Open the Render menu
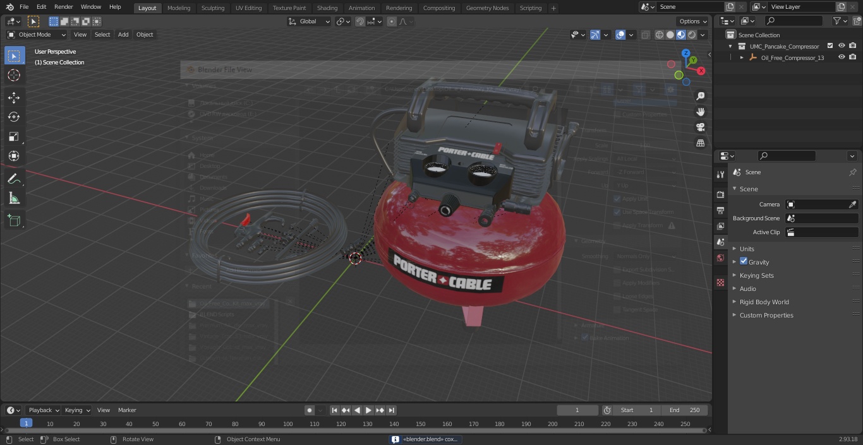Viewport: 863px width, 445px height. point(63,7)
